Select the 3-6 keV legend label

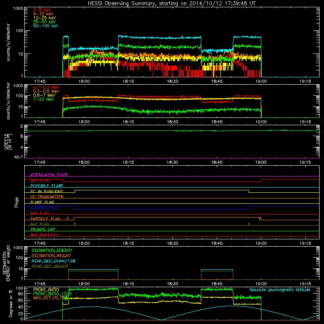(42, 10)
